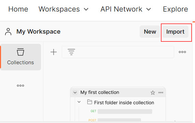Click the New button

150,32
